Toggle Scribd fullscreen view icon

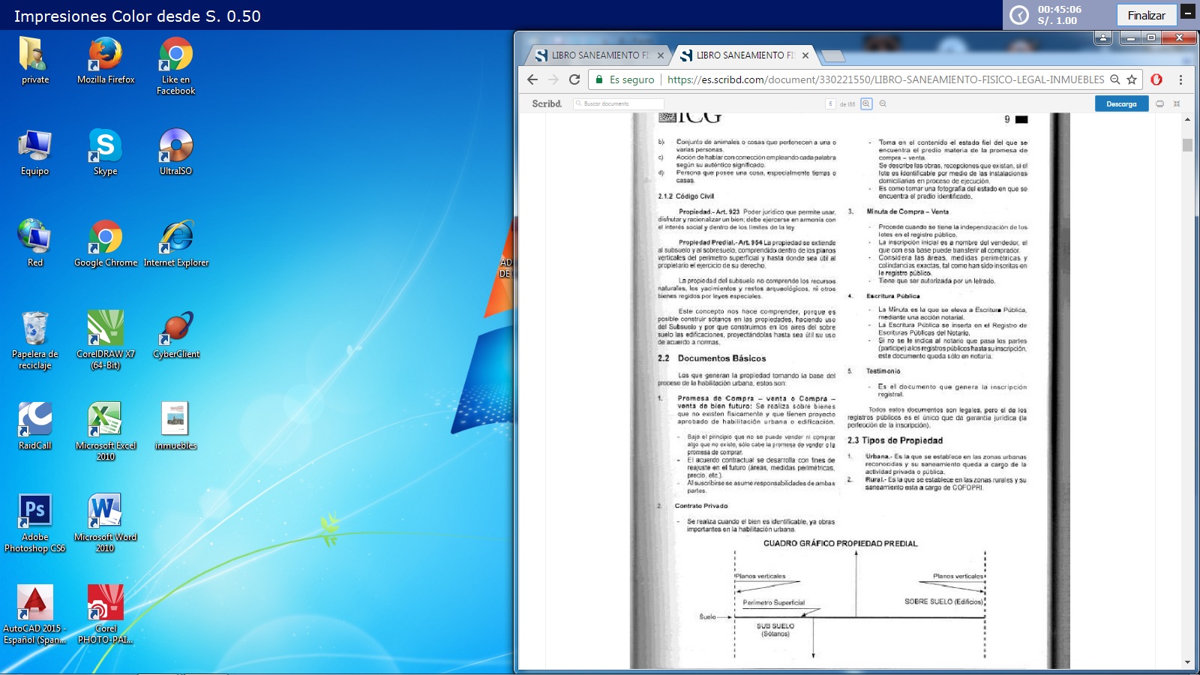tap(1177, 104)
